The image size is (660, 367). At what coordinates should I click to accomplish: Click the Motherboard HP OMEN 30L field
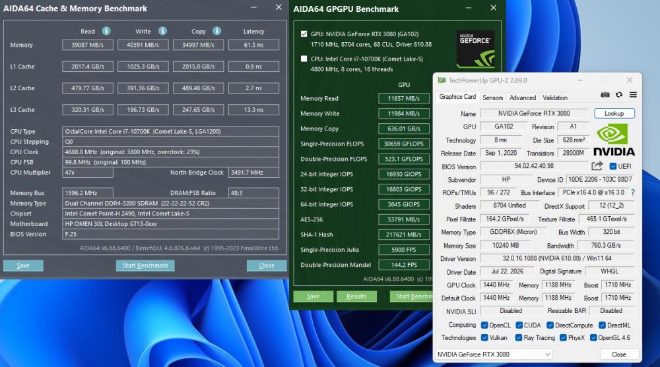(170, 223)
